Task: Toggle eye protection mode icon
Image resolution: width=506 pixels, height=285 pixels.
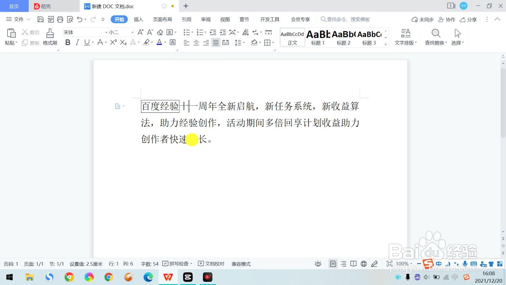Action: 318,264
